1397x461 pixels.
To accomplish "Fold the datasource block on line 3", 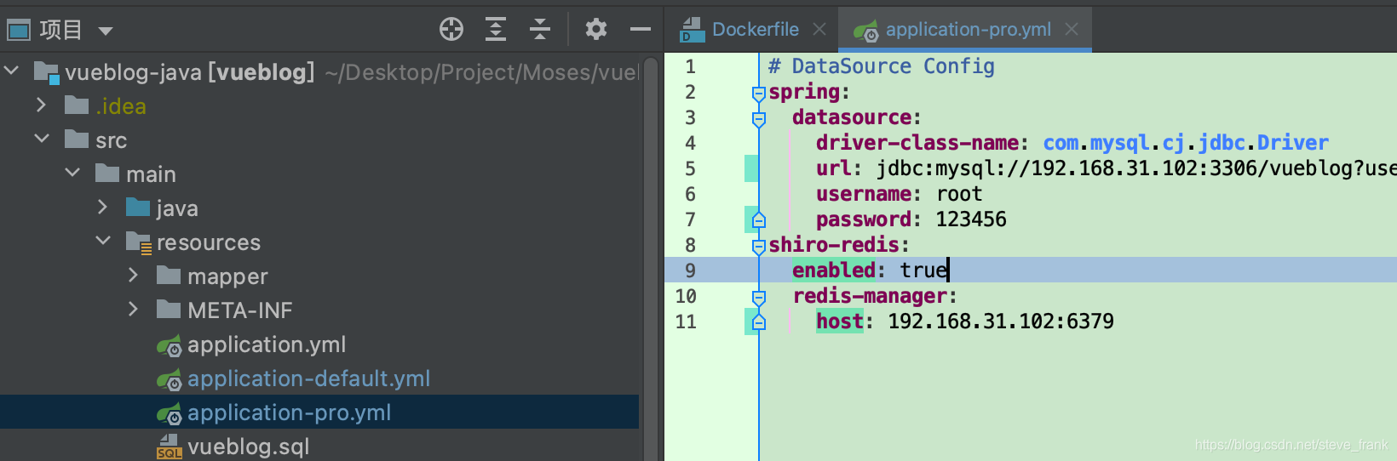I will coord(759,118).
